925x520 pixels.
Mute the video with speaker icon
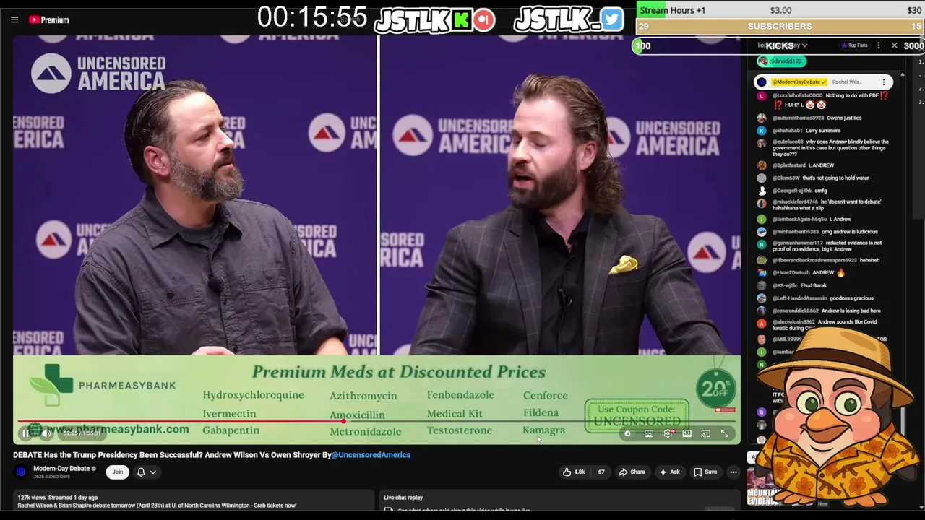(46, 433)
